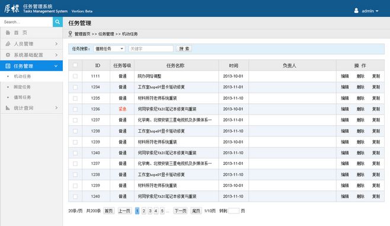This screenshot has height=226, width=390.
Task: Click the 统计查询 chart icon
Action: 8,108
